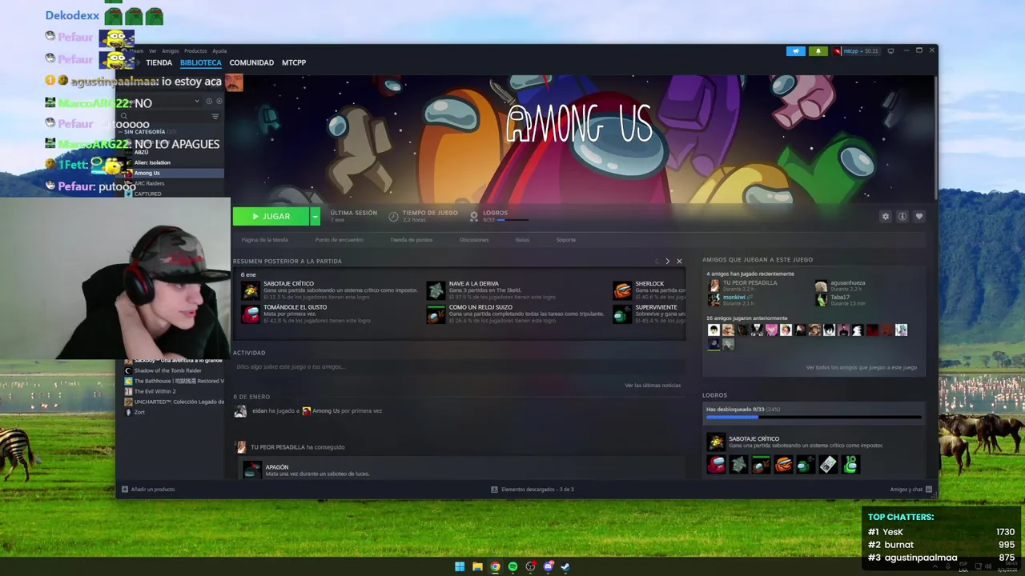Click the activity post input field

point(459,367)
